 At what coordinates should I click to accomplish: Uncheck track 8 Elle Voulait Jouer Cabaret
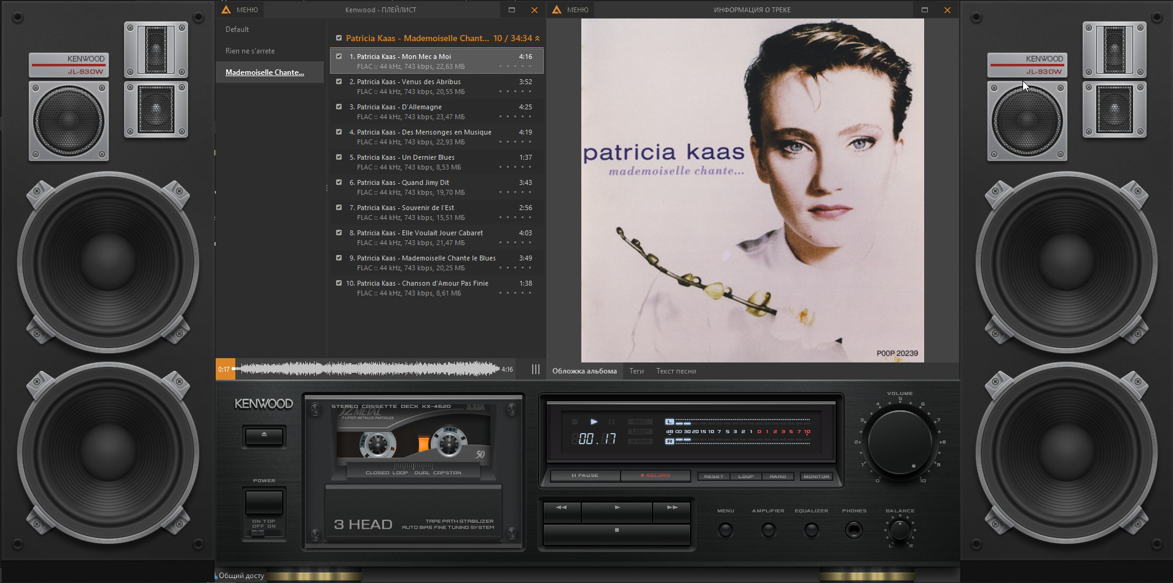coord(339,233)
